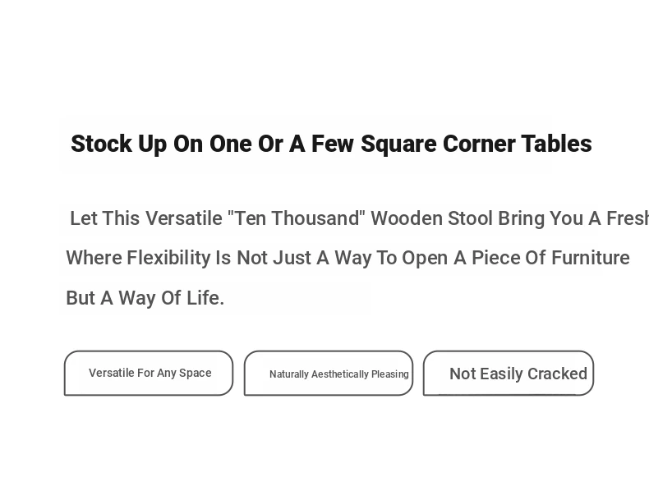Click the words "Let This Versatile"

[146, 218]
